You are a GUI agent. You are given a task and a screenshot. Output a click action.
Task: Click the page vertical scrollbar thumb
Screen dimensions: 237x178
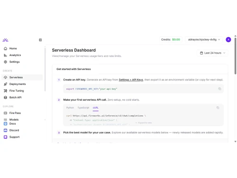235,56
